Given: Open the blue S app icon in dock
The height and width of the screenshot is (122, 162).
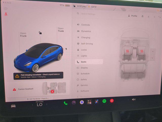Looking at the screenshot, I should pyautogui.click(x=82, y=102).
